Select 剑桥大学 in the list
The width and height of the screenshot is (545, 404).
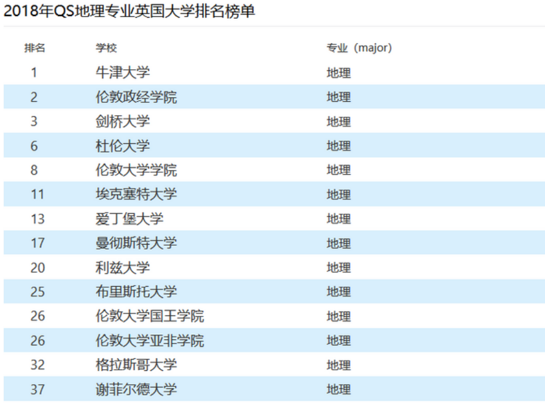pyautogui.click(x=123, y=121)
